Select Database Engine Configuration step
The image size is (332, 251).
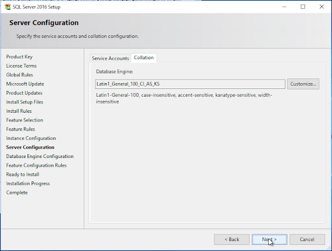point(40,156)
